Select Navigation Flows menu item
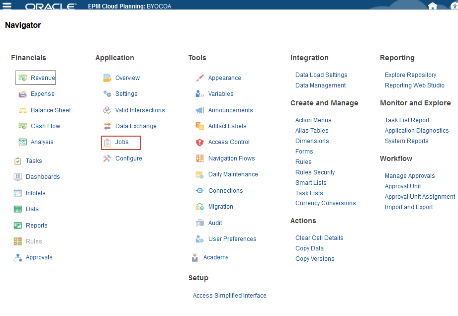The image size is (458, 316). pyautogui.click(x=231, y=158)
